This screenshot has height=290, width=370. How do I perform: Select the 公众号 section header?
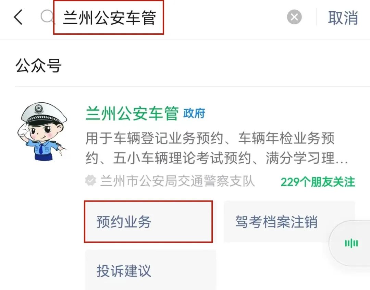38,66
